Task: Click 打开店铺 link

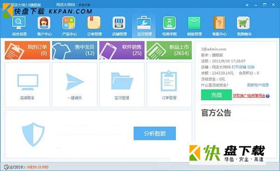Action: pyautogui.click(x=239, y=67)
